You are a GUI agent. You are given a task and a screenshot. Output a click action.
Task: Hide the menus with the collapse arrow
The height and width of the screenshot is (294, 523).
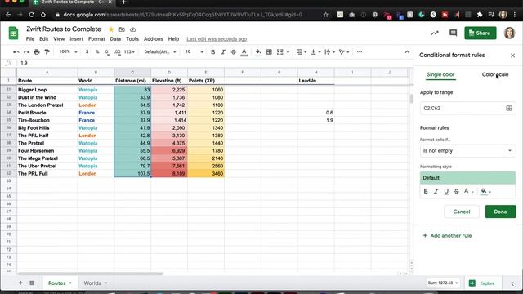click(407, 52)
